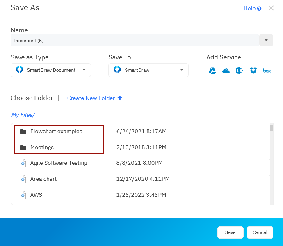Open the Flowchart examples folder
This screenshot has height=246, width=283.
pos(56,132)
